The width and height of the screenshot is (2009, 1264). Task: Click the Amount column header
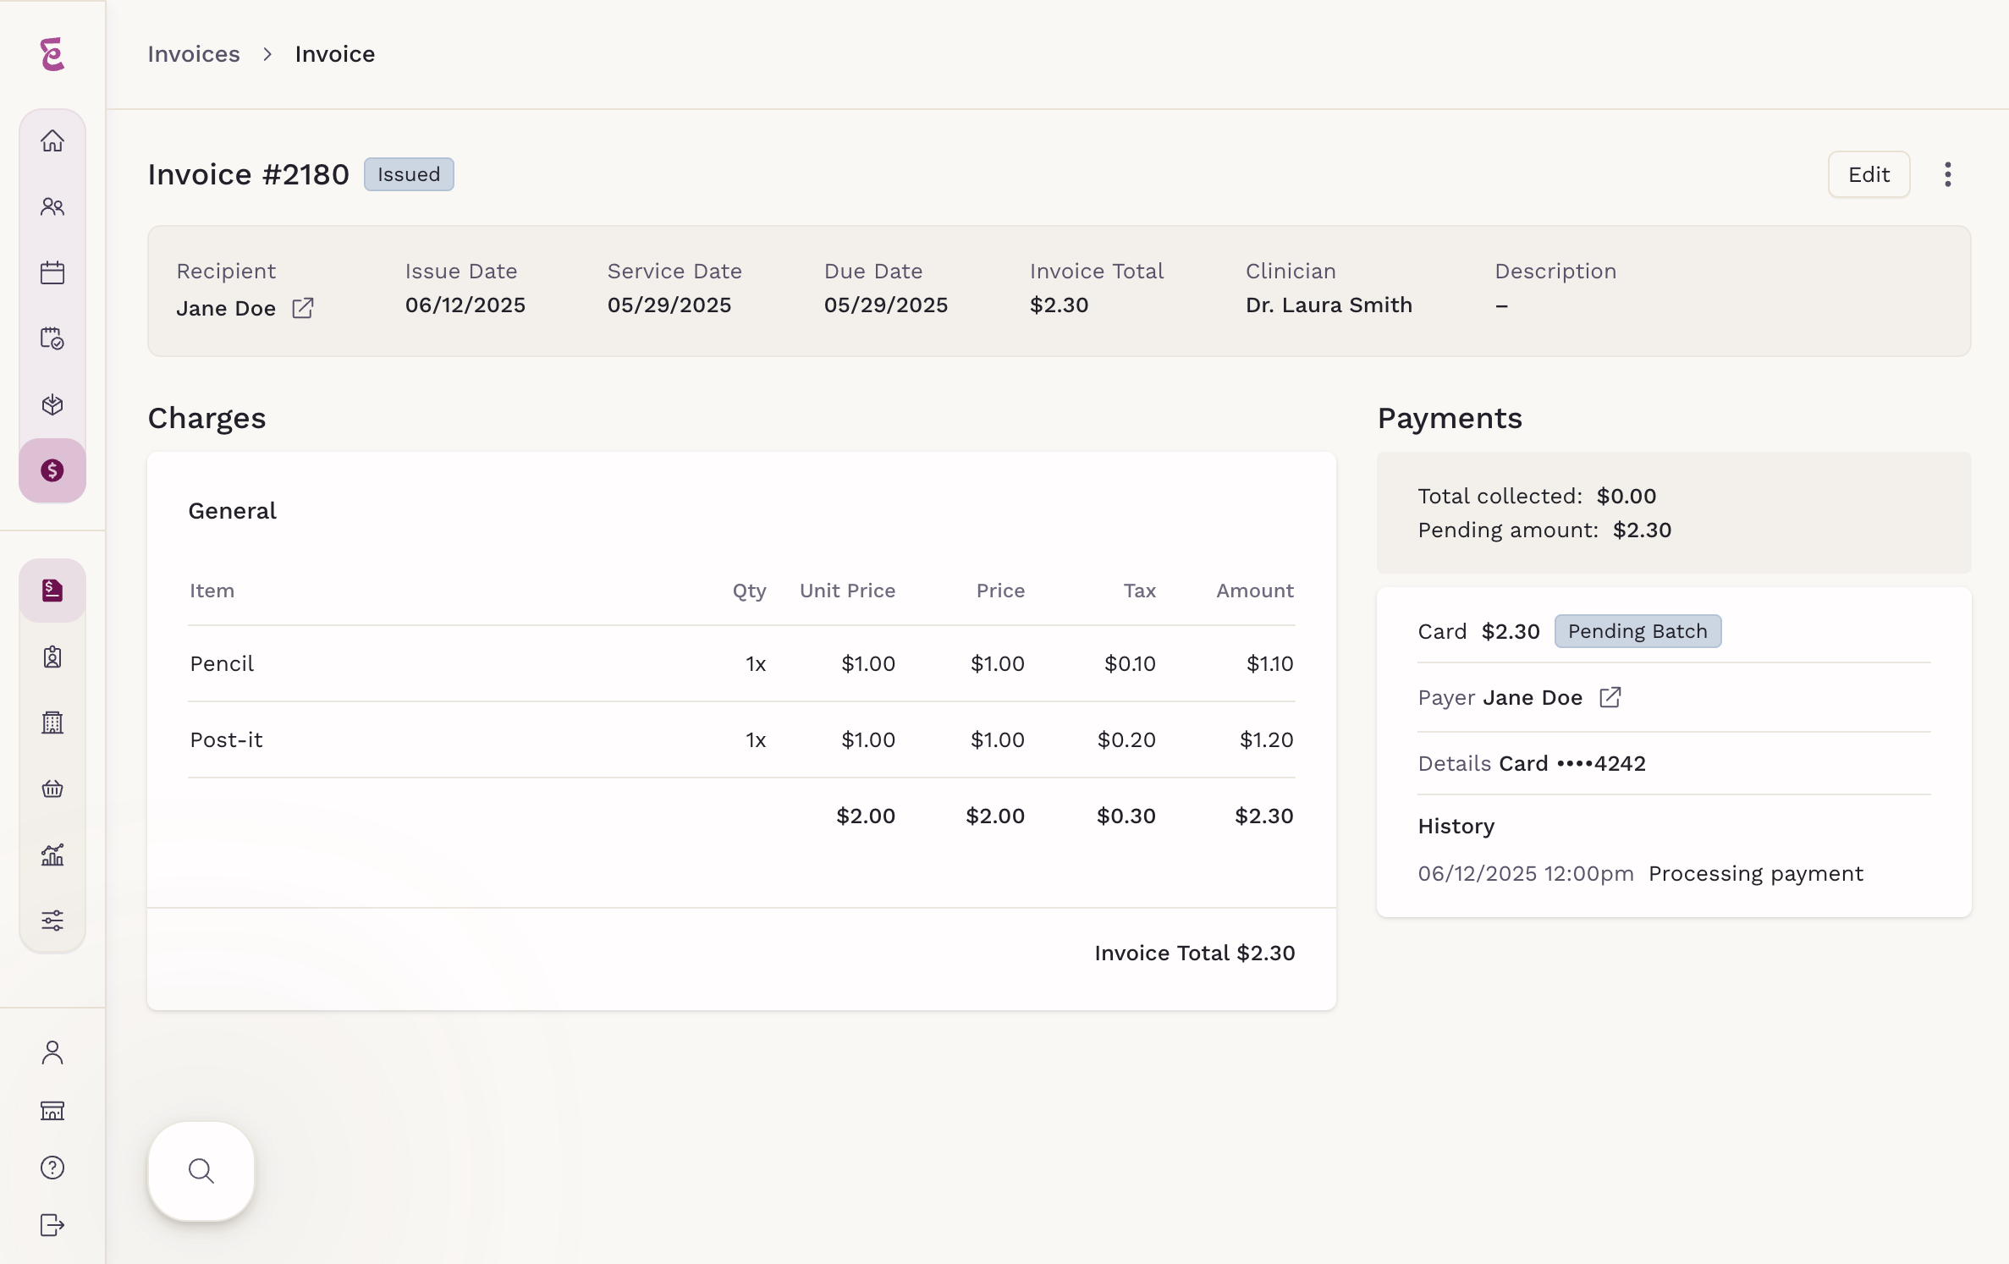coord(1255,591)
